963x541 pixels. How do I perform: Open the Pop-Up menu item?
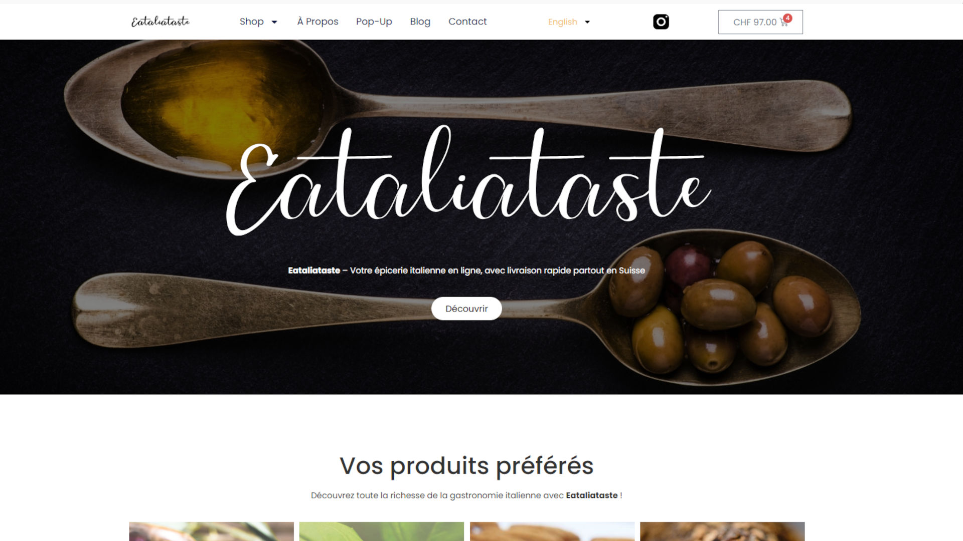pos(374,22)
